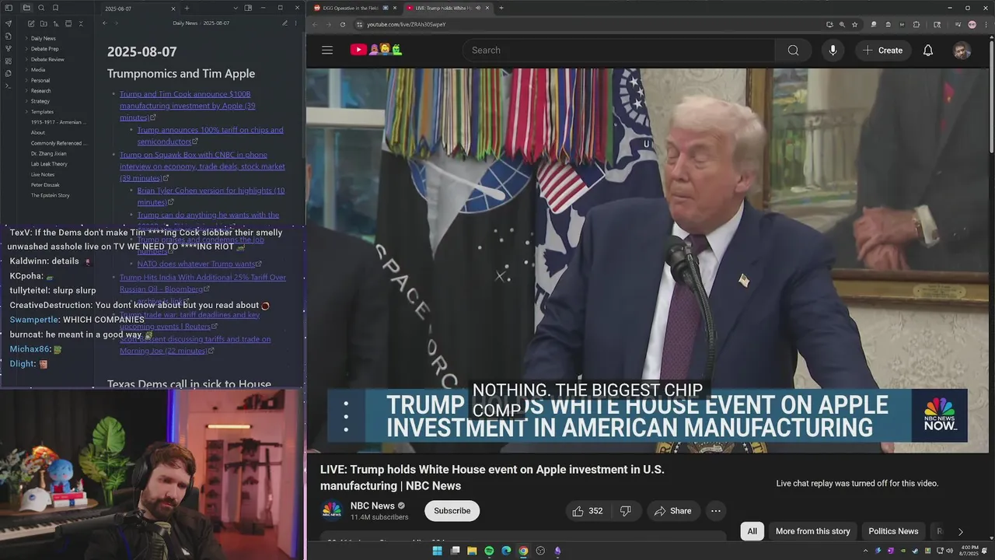Open file explorer tab in Obsidian

tap(26, 8)
